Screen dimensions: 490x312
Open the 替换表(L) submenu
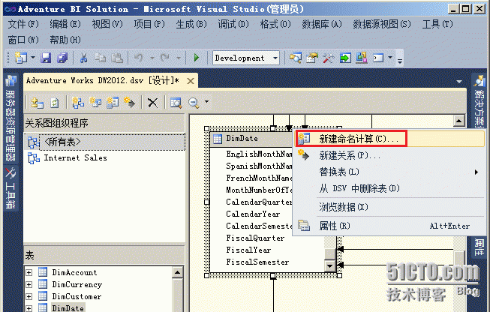click(x=389, y=172)
